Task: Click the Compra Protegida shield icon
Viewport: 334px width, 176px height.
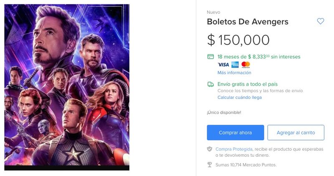Action: click(x=210, y=149)
